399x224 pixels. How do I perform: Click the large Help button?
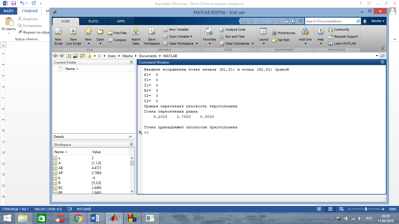point(320,36)
